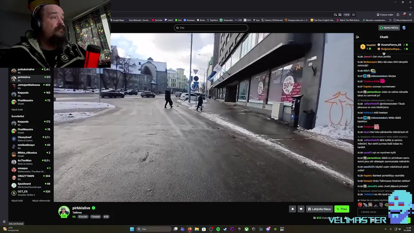This screenshot has width=414, height=233.
Task: Click Kirjaudu sisään browser account button
Action: click(x=385, y=15)
